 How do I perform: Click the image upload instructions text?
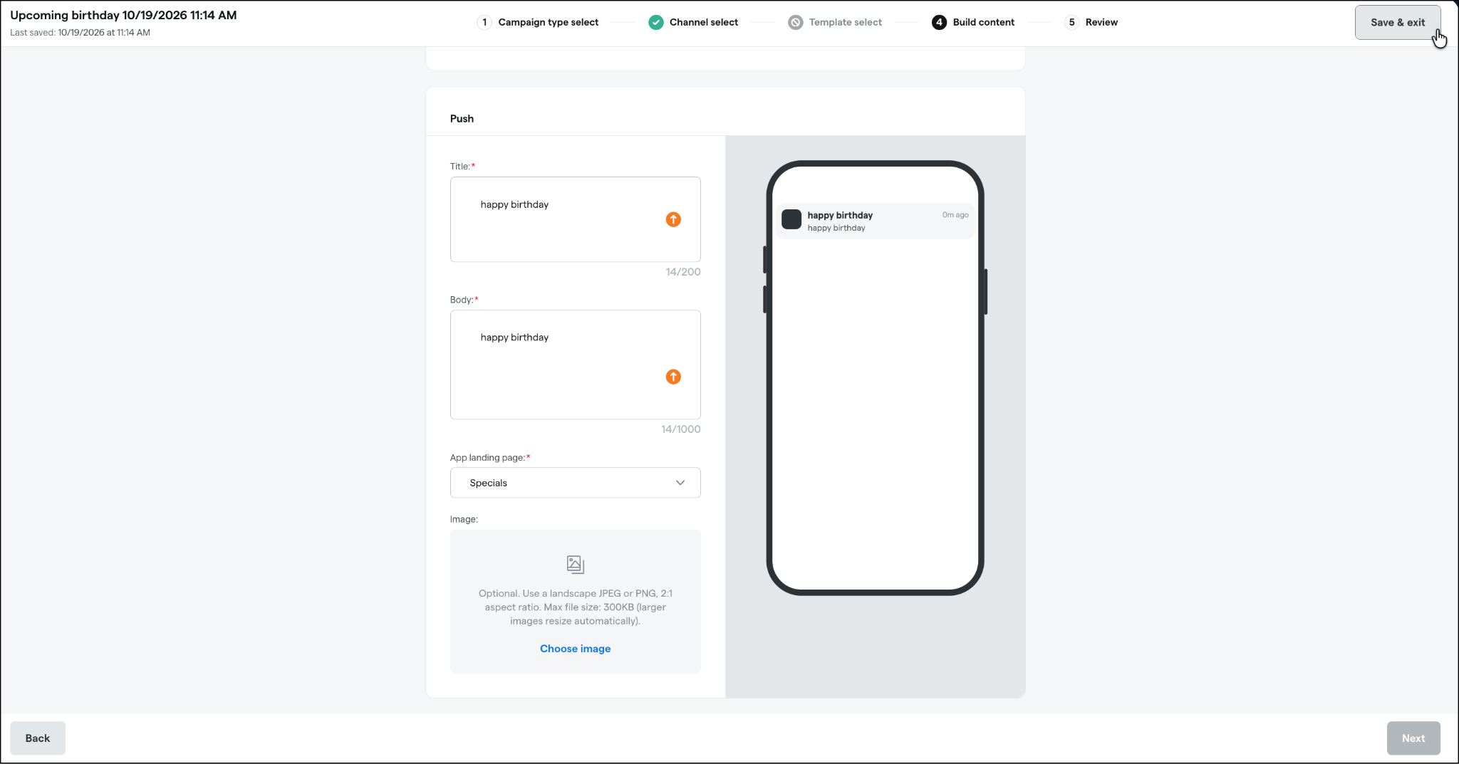[x=576, y=607]
